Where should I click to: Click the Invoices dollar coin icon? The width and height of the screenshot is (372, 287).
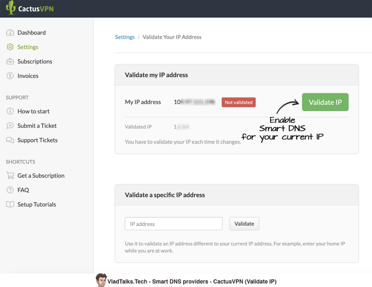pyautogui.click(x=10, y=76)
